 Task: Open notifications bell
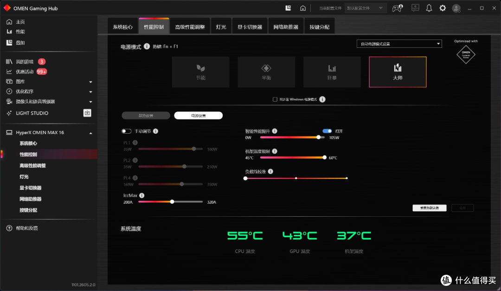[x=429, y=8]
